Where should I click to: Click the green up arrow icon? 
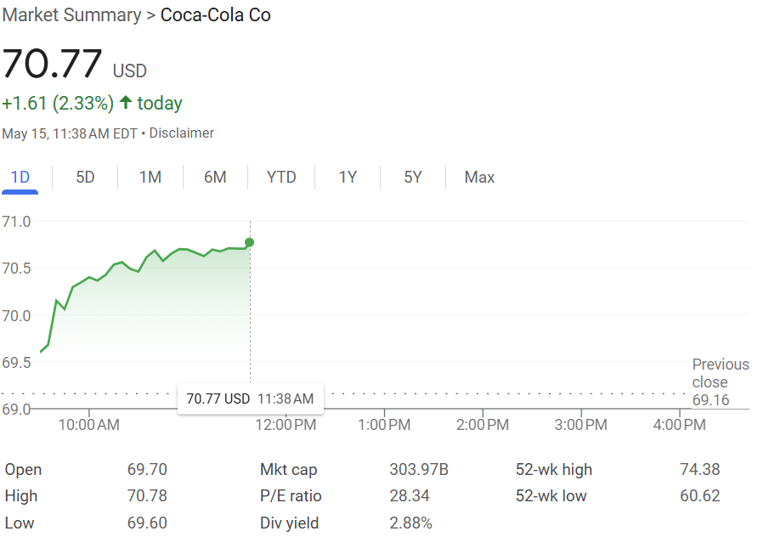[x=126, y=103]
